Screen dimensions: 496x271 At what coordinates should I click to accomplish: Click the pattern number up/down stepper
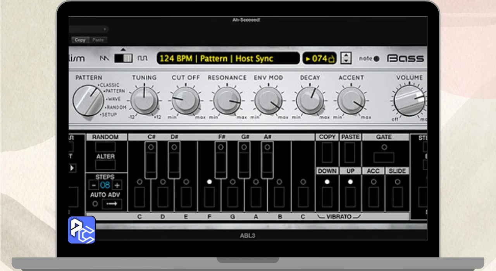[x=346, y=58]
